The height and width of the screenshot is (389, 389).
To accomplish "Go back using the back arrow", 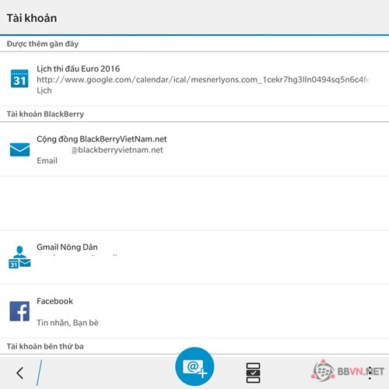I will (20, 373).
